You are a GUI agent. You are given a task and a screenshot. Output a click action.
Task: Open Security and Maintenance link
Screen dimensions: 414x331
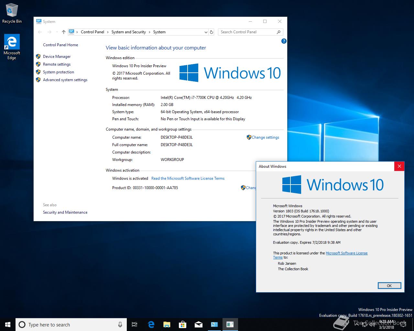point(65,212)
